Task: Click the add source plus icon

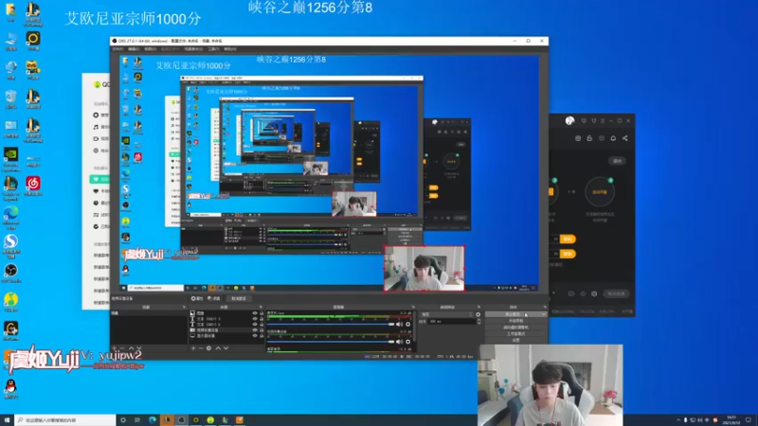Action: tap(193, 348)
